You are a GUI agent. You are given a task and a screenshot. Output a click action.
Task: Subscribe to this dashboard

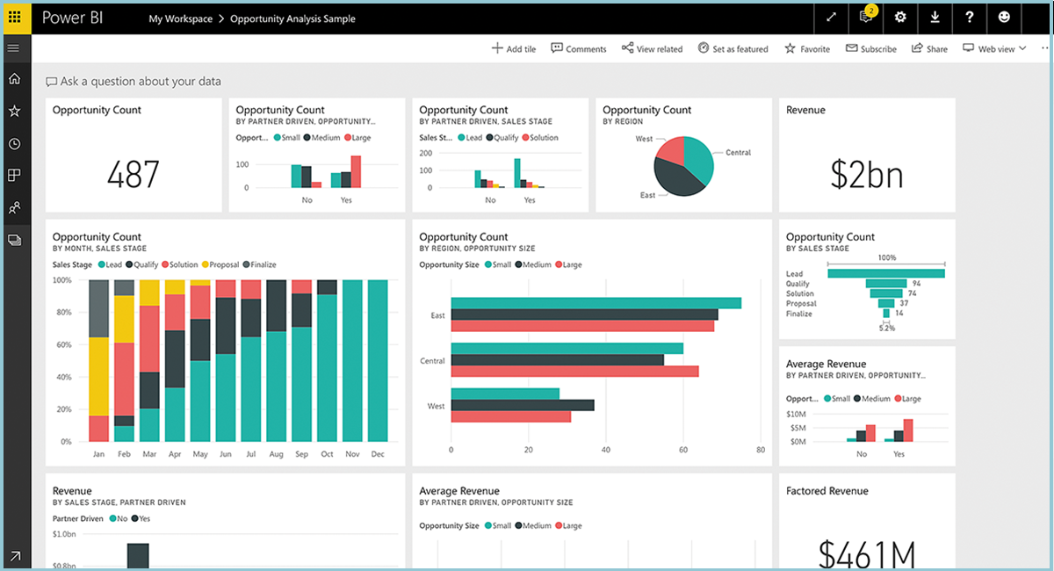pos(870,48)
